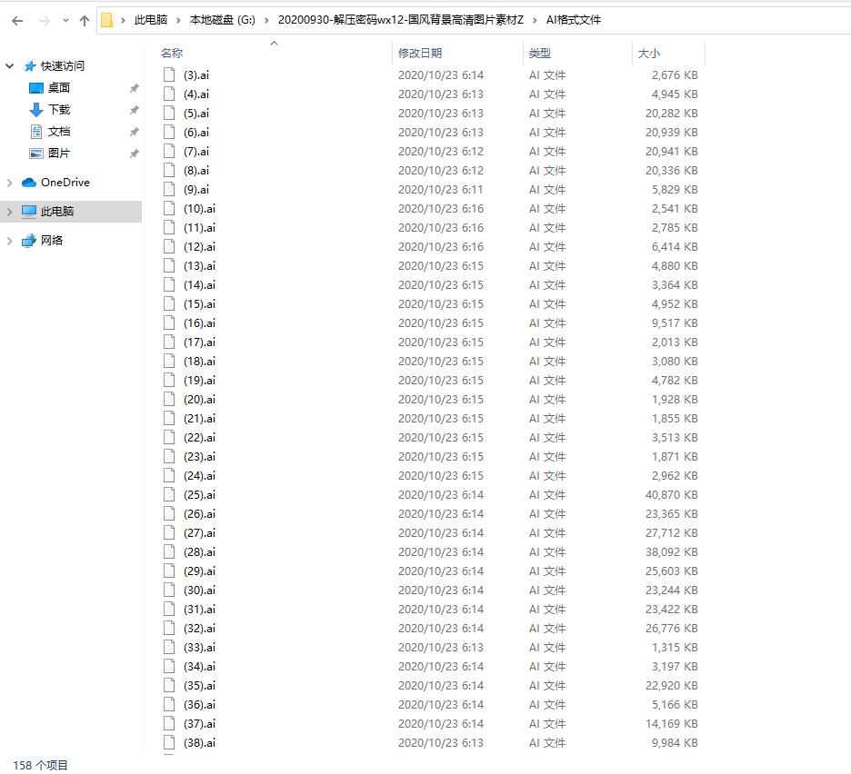Open 图片 in quick access

58,153
